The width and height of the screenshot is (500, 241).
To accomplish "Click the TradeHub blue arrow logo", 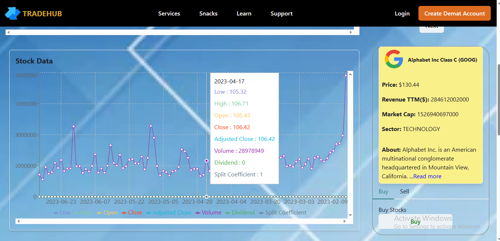I will [x=13, y=13].
